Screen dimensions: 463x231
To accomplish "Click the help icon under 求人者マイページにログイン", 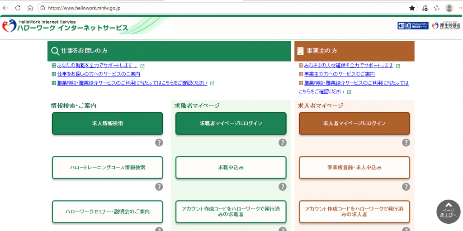I will coord(406,143).
